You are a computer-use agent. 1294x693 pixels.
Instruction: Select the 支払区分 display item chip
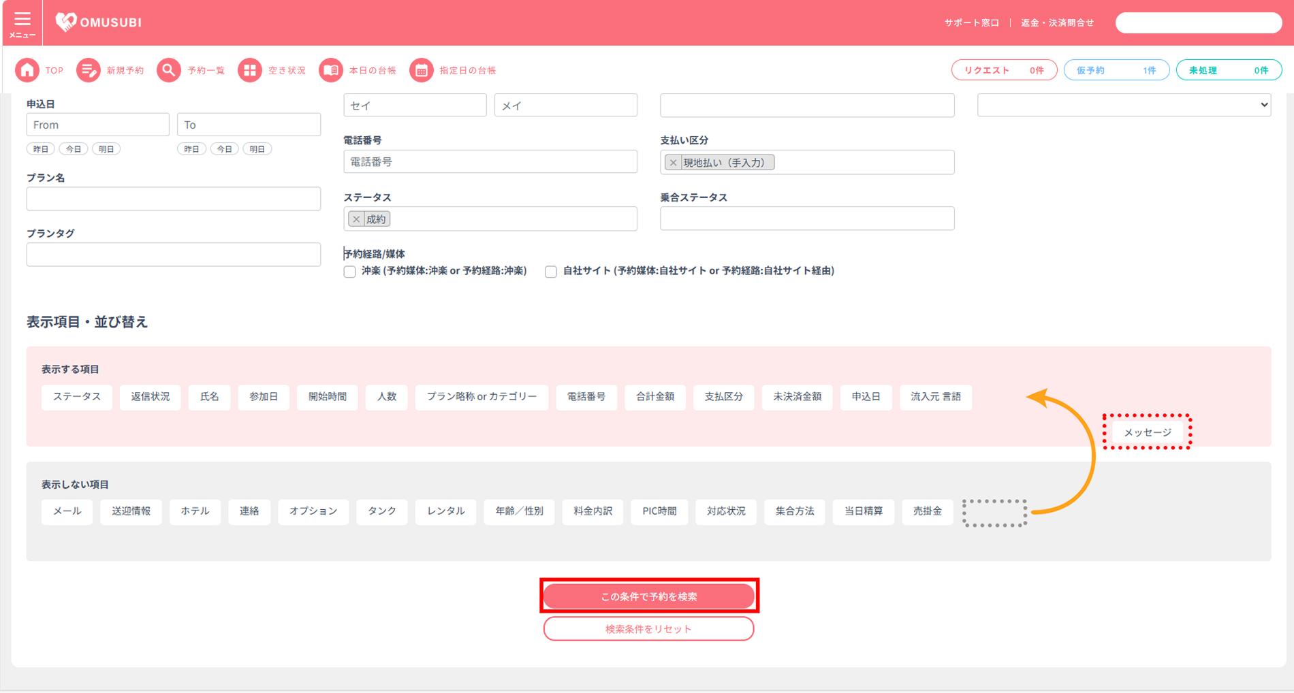click(x=724, y=397)
